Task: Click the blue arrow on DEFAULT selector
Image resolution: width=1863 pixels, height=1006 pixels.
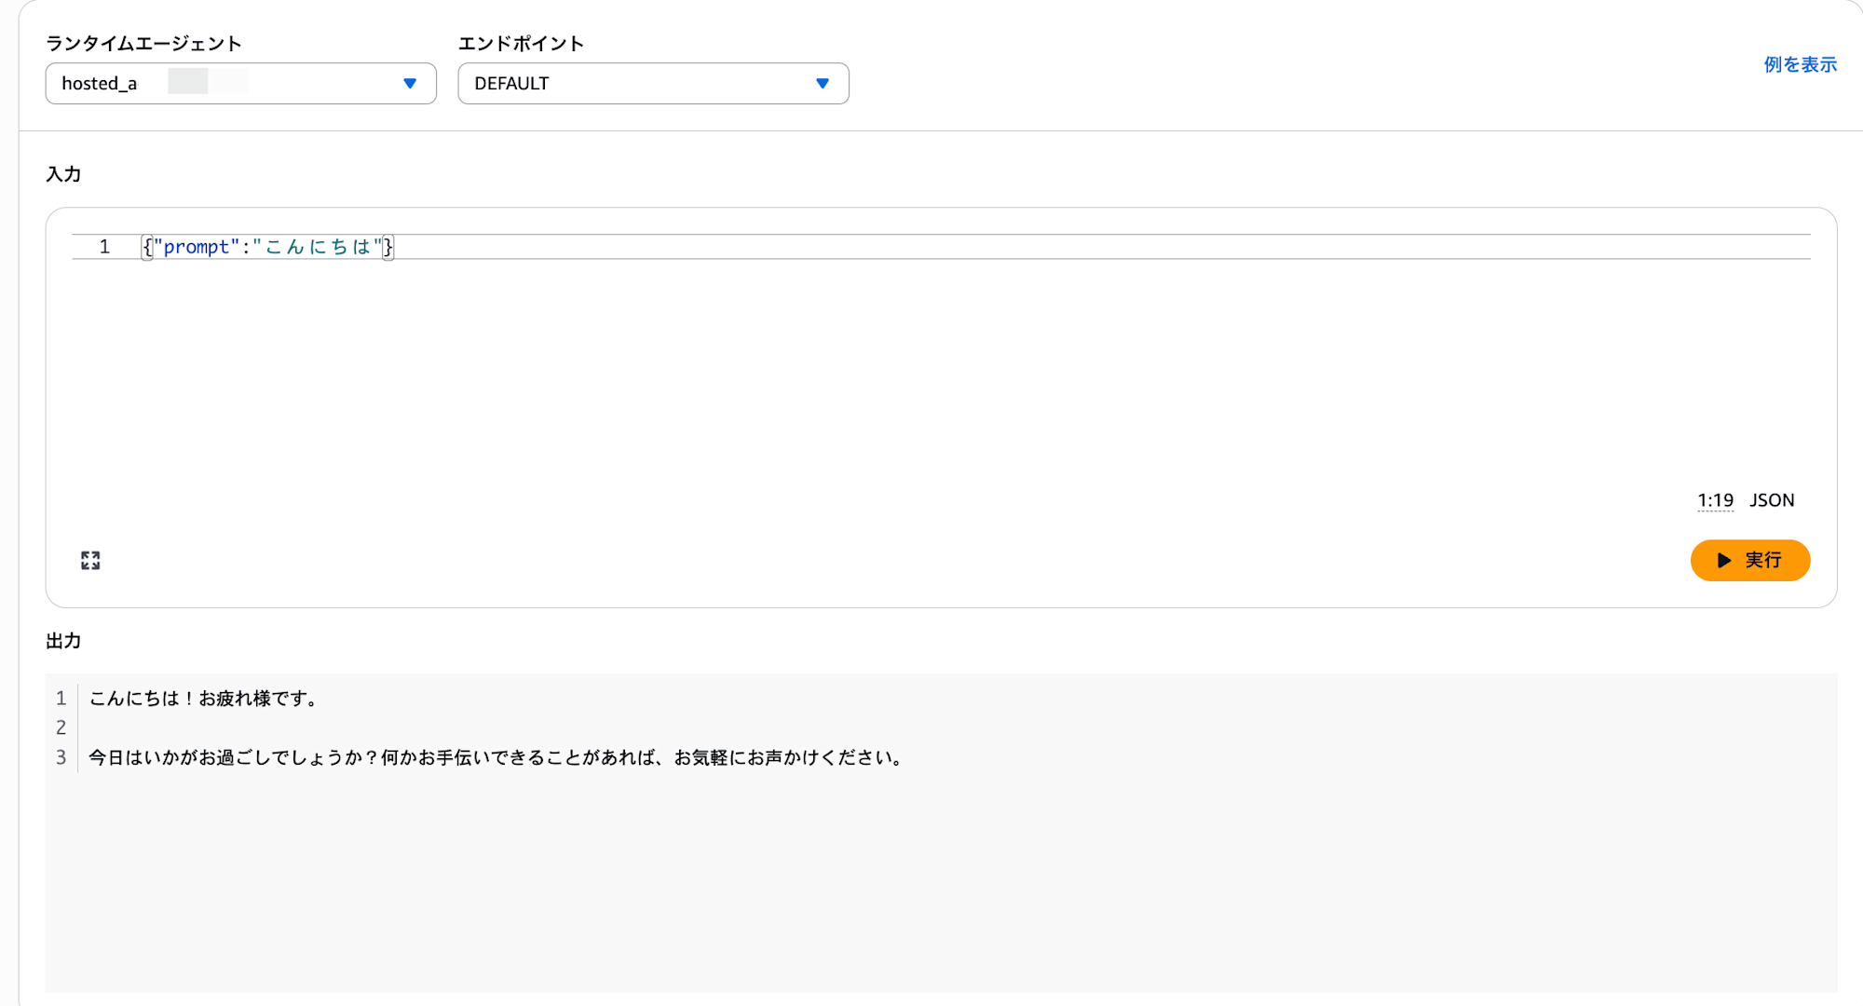Action: 823,84
